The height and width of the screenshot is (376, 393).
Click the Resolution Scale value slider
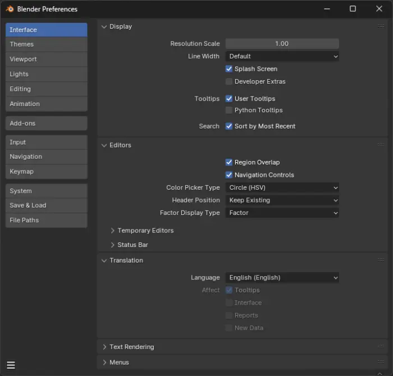[x=282, y=44]
